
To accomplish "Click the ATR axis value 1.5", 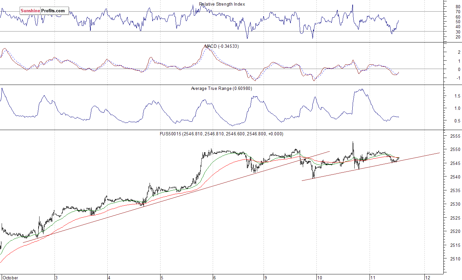I will [457, 96].
